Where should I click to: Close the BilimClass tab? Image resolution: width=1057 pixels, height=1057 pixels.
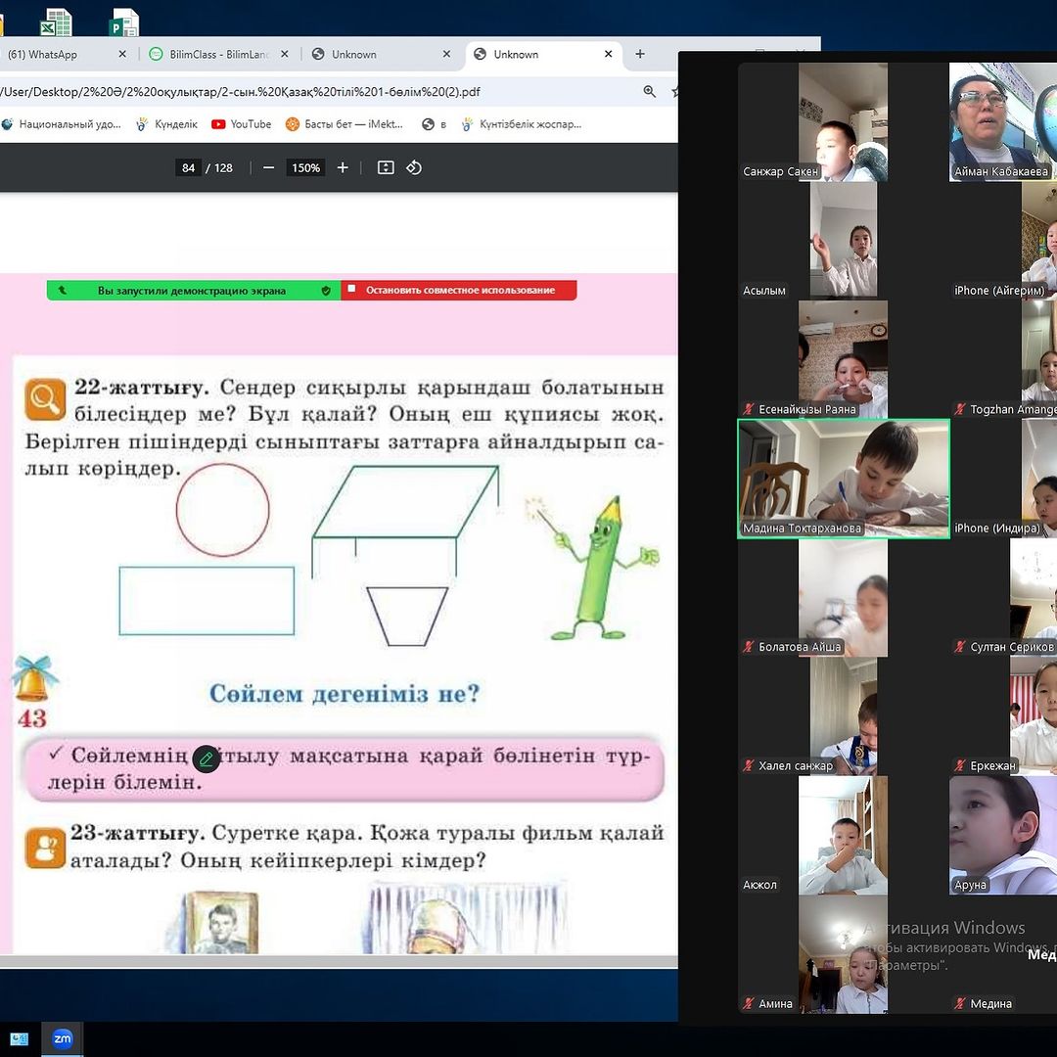(x=285, y=54)
